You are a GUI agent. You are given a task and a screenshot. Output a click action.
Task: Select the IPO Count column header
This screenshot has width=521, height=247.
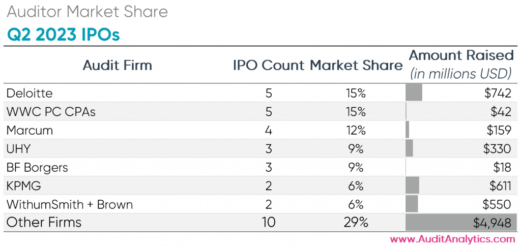click(x=269, y=66)
